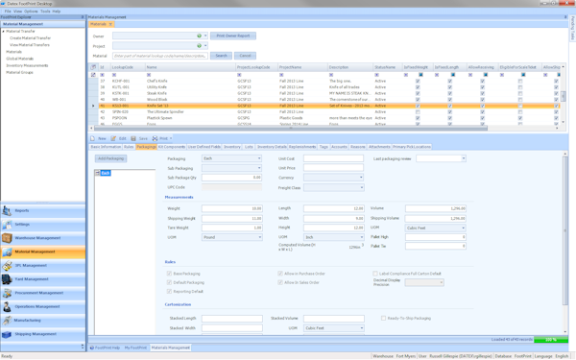Image resolution: width=576 pixels, height=360 pixels.
Task: Toggle AllowReceiving for Wood Block row
Action: point(482,100)
